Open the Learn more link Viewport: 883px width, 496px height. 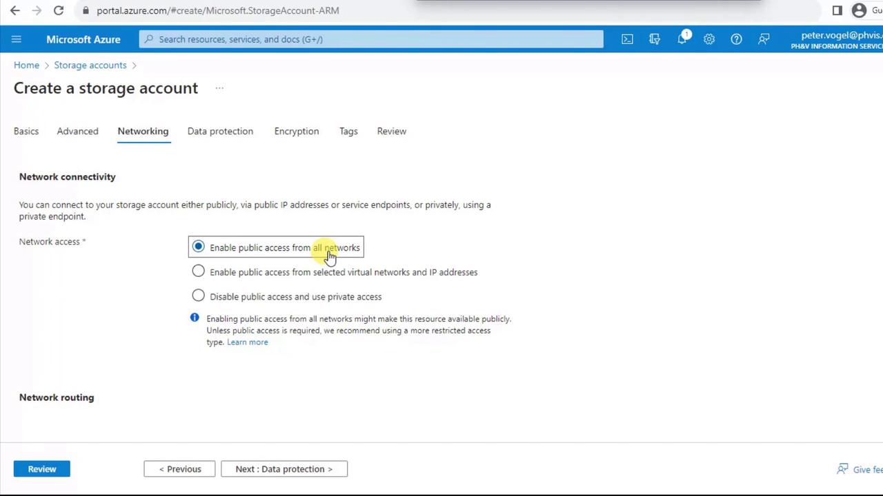248,342
